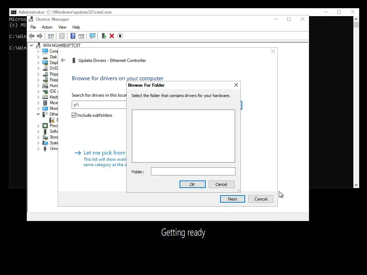Click the Software devices category icon
367x275 pixels.
pos(45,131)
